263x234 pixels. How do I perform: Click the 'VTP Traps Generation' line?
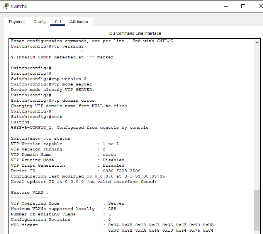point(68,166)
